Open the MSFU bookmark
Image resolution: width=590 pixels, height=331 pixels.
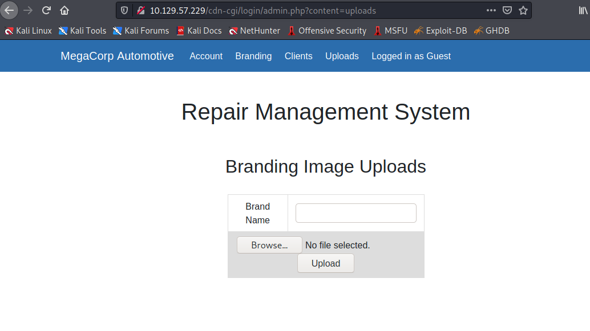[x=390, y=31]
